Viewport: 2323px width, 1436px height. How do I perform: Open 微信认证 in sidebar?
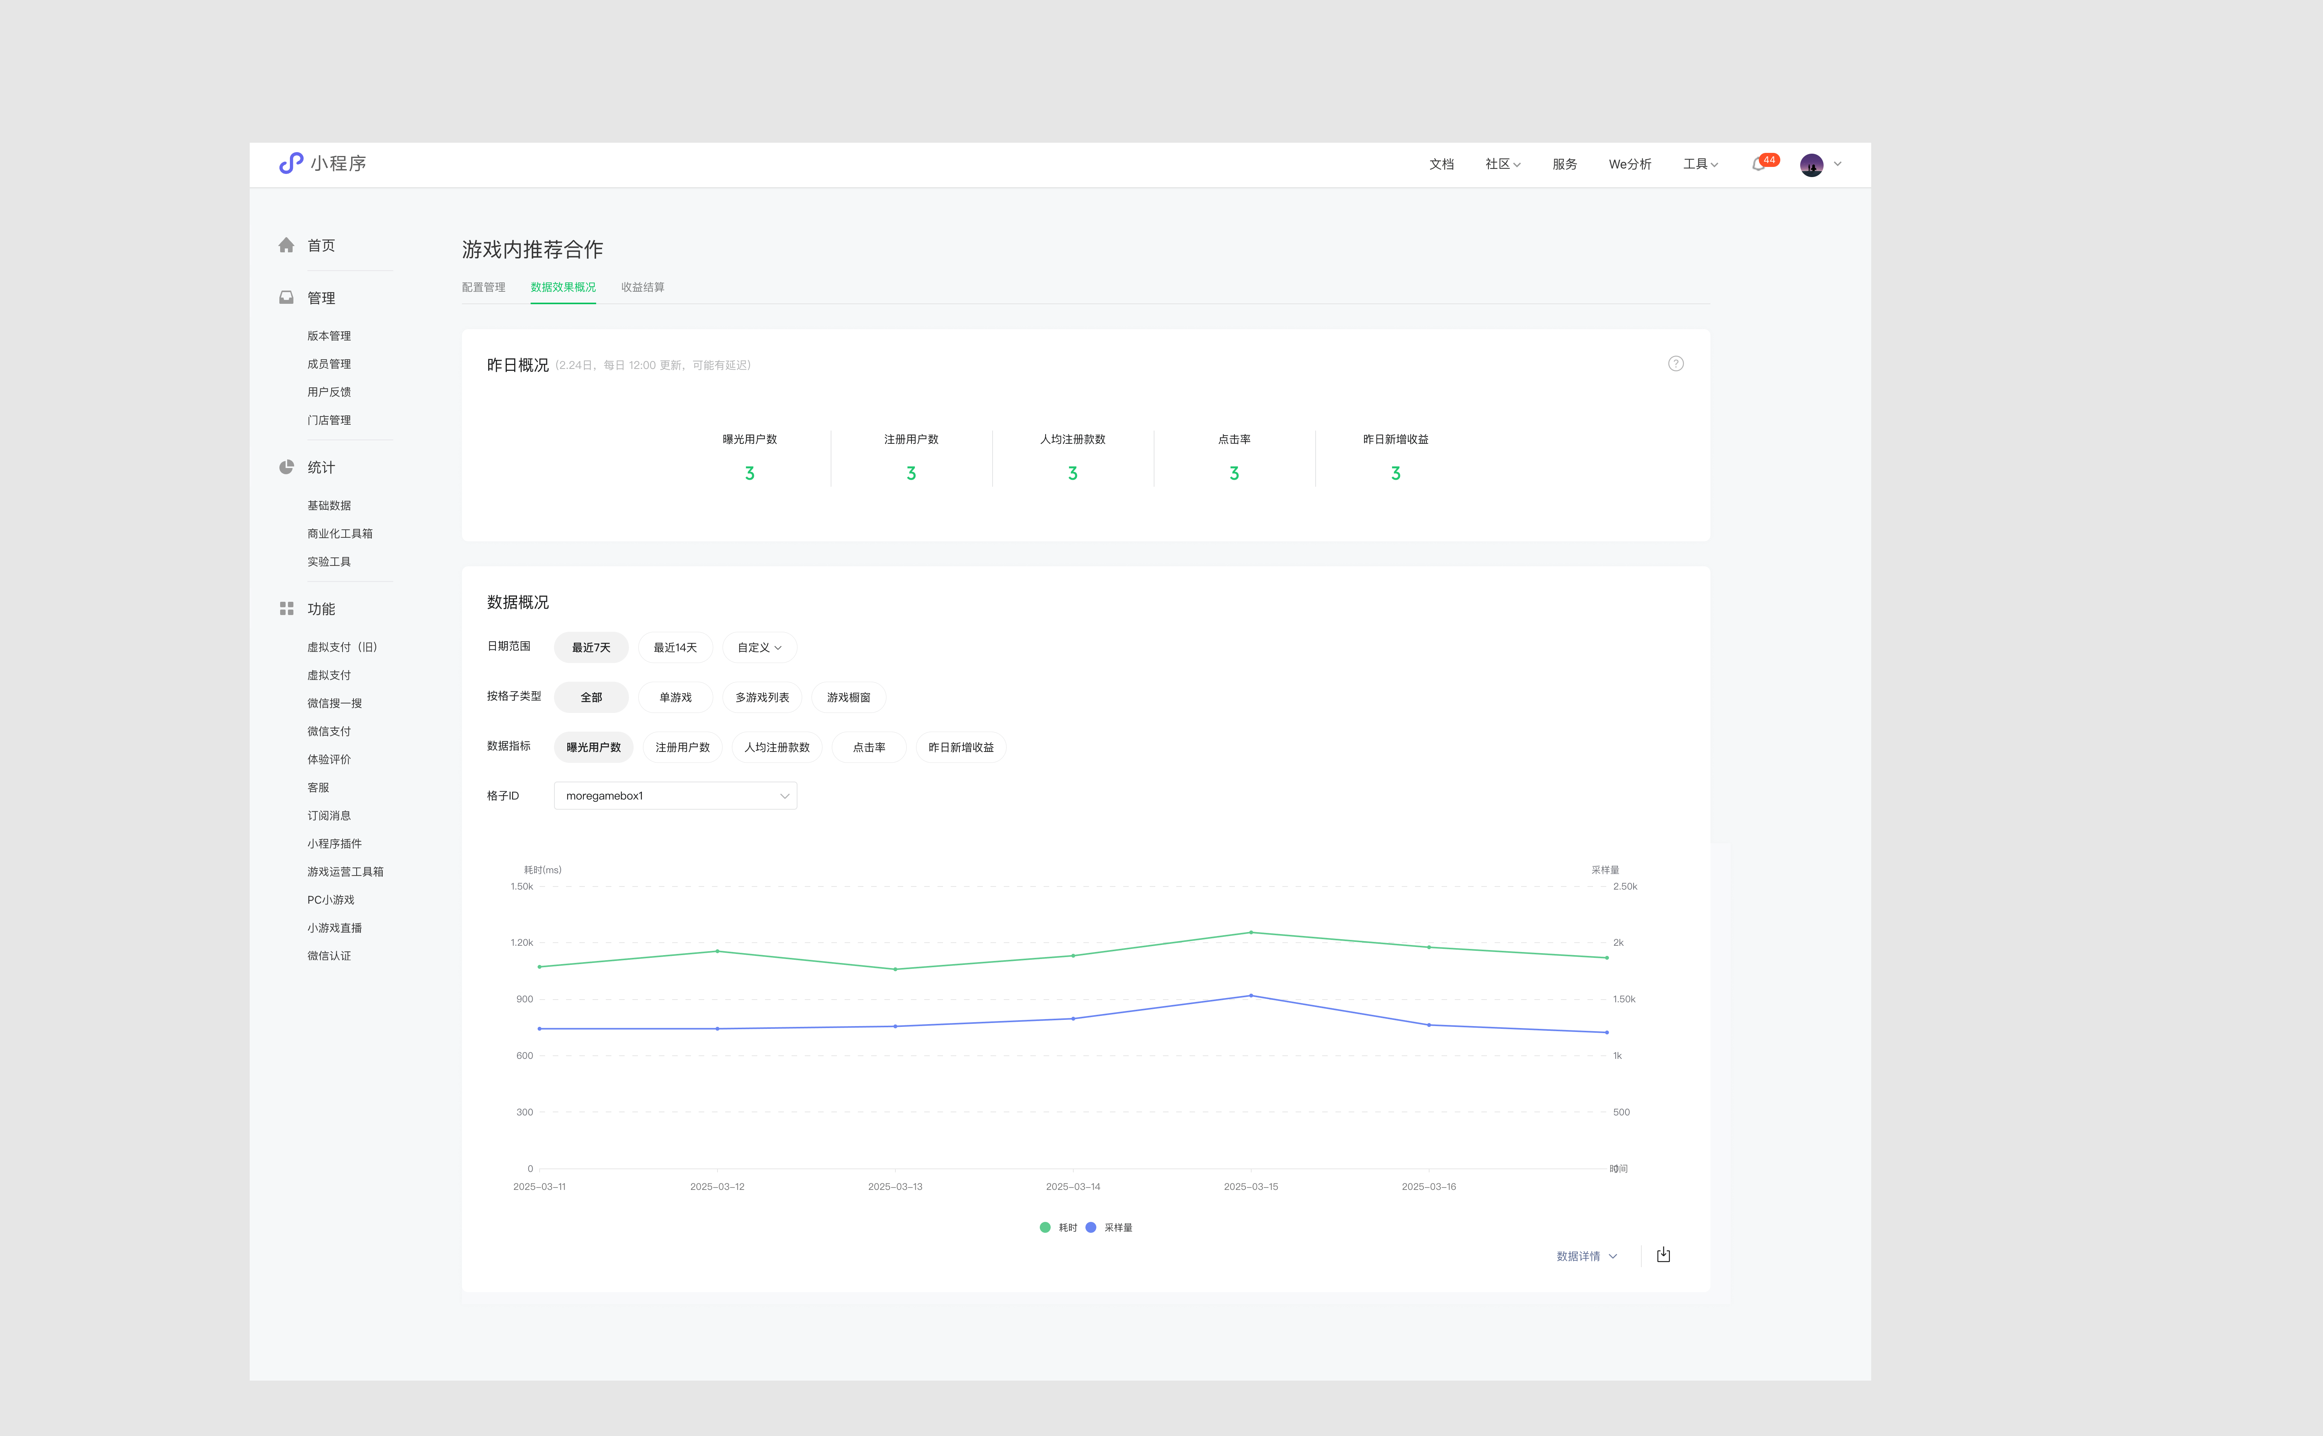329,956
